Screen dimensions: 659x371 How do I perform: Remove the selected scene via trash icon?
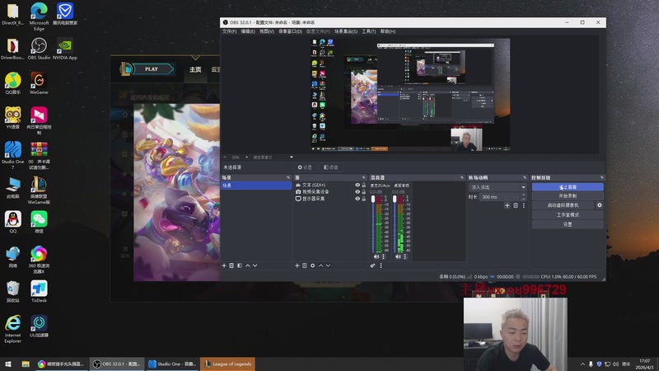231,265
